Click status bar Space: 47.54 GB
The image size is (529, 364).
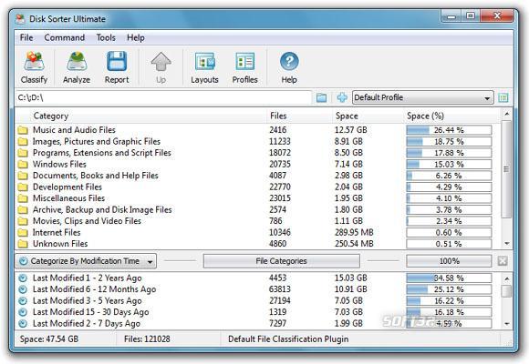pos(49,339)
